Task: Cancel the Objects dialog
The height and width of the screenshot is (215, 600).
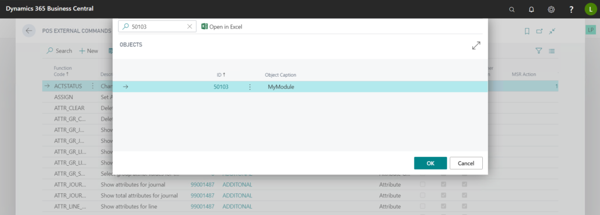Action: click(x=466, y=163)
